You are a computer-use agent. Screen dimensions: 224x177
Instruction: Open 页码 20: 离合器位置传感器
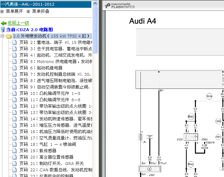tap(47, 157)
